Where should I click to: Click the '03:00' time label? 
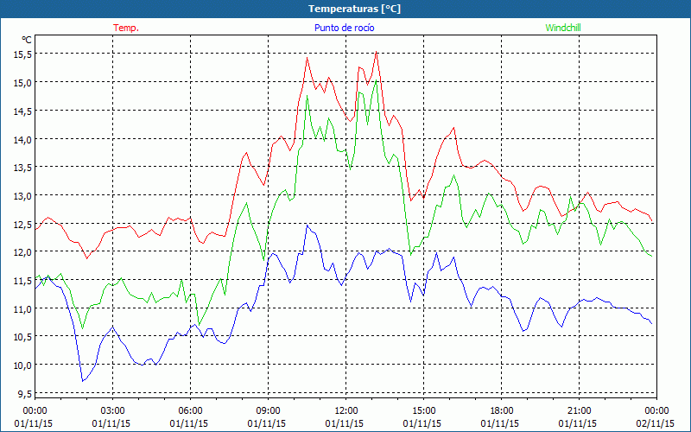[113, 411]
